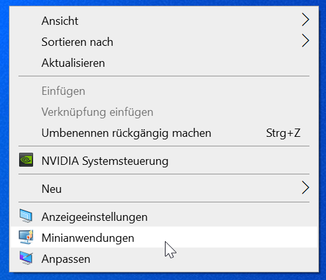Screen dimensions: 326x280
Task: Click the Minianwendungen gadget icon
Action: coord(26,237)
